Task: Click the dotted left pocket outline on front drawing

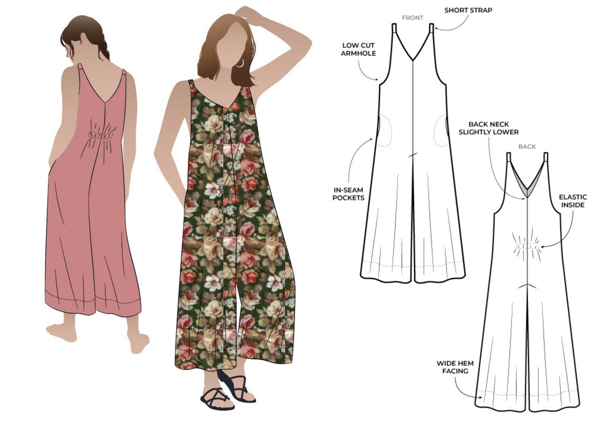Action: tap(385, 131)
